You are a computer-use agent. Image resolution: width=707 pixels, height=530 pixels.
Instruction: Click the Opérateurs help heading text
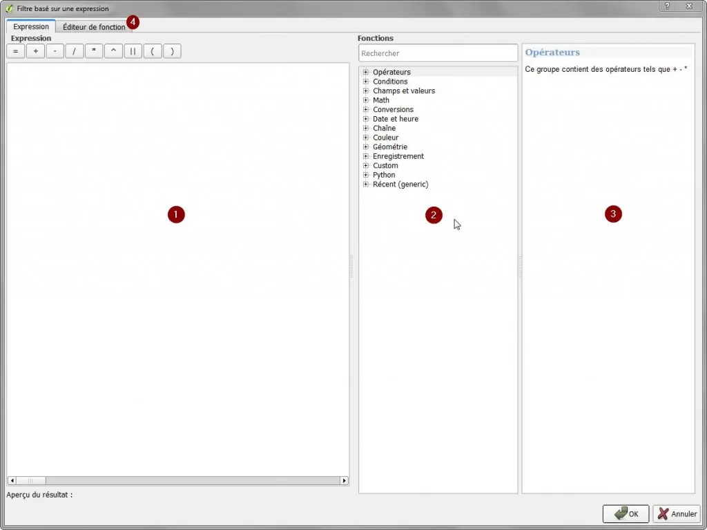[x=552, y=53]
